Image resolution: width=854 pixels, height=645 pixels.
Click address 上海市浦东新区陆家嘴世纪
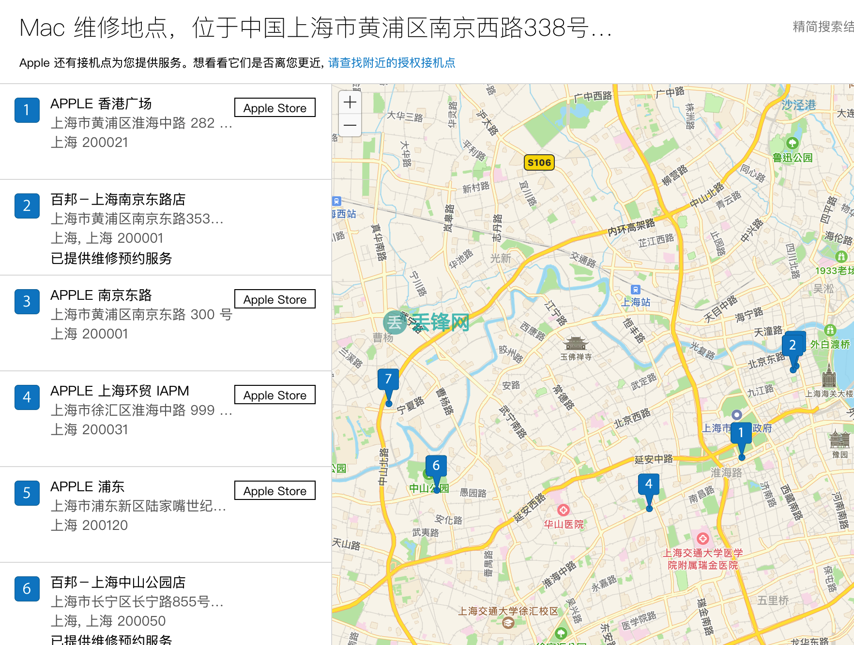coord(138,506)
